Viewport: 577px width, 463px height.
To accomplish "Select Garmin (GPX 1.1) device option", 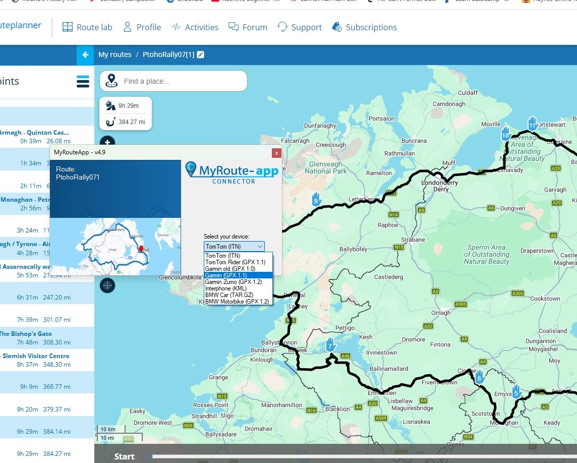I will pyautogui.click(x=238, y=275).
